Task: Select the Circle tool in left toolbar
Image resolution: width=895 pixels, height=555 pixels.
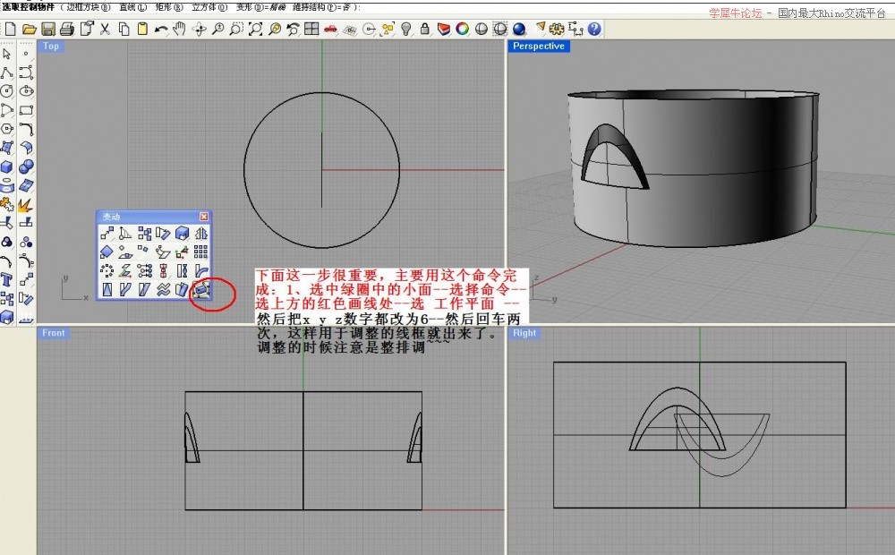Action: coord(7,91)
